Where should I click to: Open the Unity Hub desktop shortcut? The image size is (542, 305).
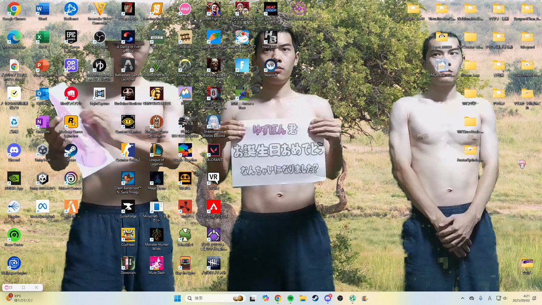pyautogui.click(x=42, y=152)
